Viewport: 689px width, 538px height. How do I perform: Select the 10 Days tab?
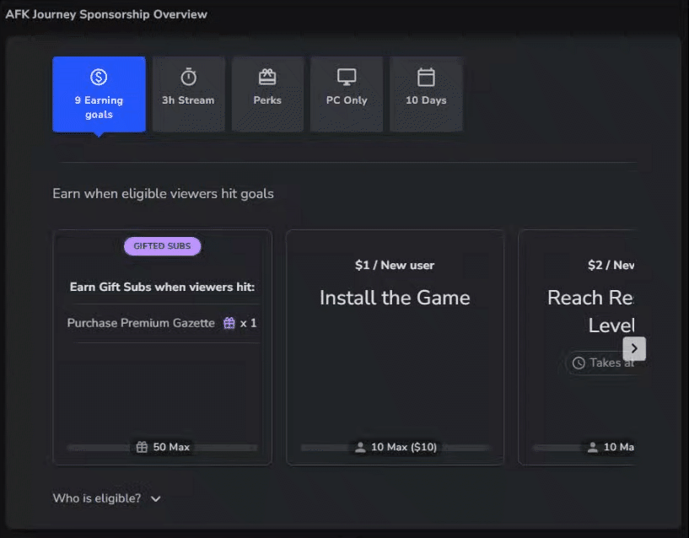pos(426,94)
